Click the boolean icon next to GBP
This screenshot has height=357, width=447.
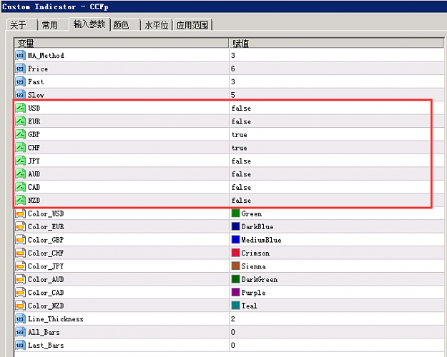coord(20,134)
